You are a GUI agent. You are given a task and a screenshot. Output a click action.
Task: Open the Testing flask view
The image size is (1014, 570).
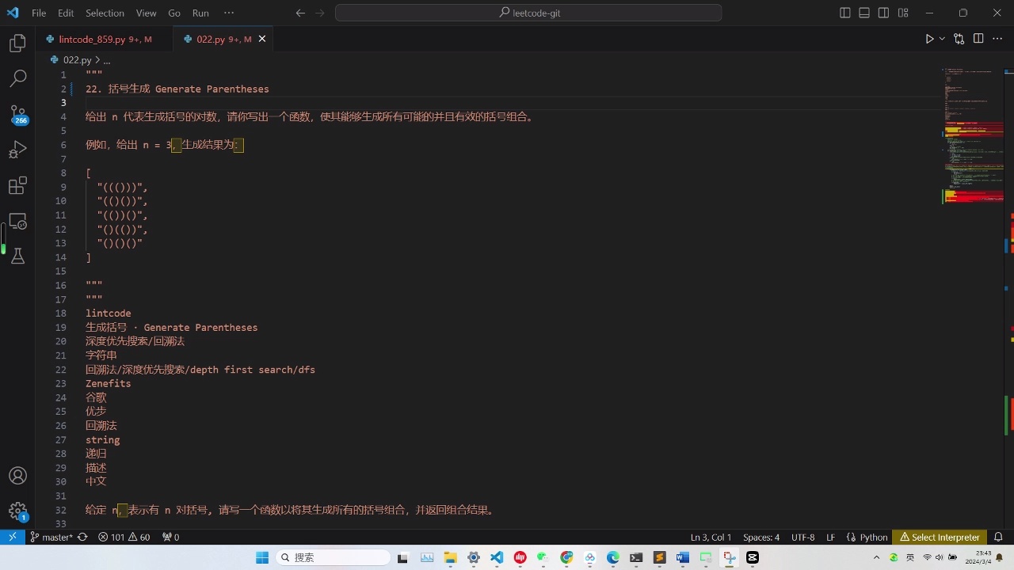[x=17, y=255]
